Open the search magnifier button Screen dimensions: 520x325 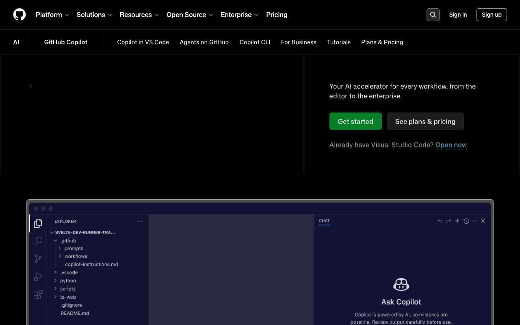pos(433,15)
